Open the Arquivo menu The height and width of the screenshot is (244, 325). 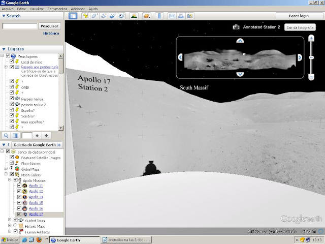tap(8, 9)
